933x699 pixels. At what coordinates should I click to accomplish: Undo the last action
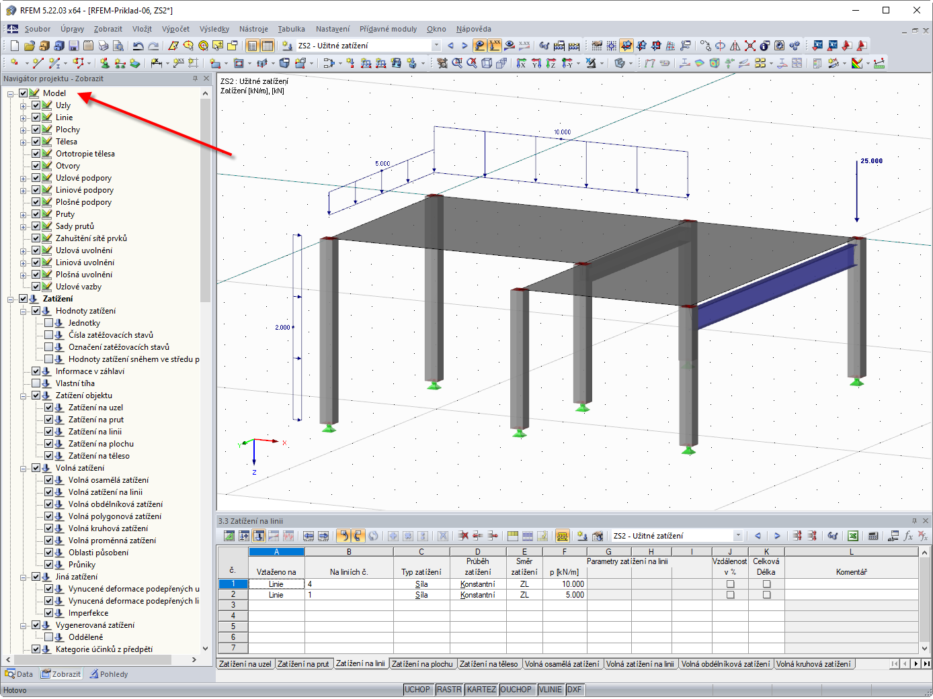coord(138,46)
